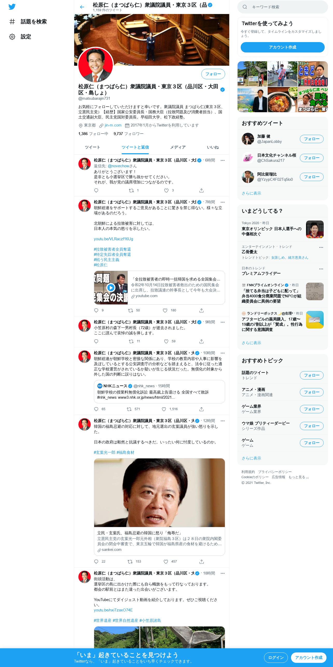Click アカウント作成 in the right sidebar
This screenshot has width=333, height=667.
click(x=282, y=47)
